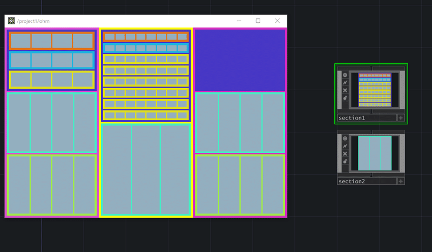Toggle the bypass X flag on section2
This screenshot has height=252, width=432.
[x=345, y=154]
